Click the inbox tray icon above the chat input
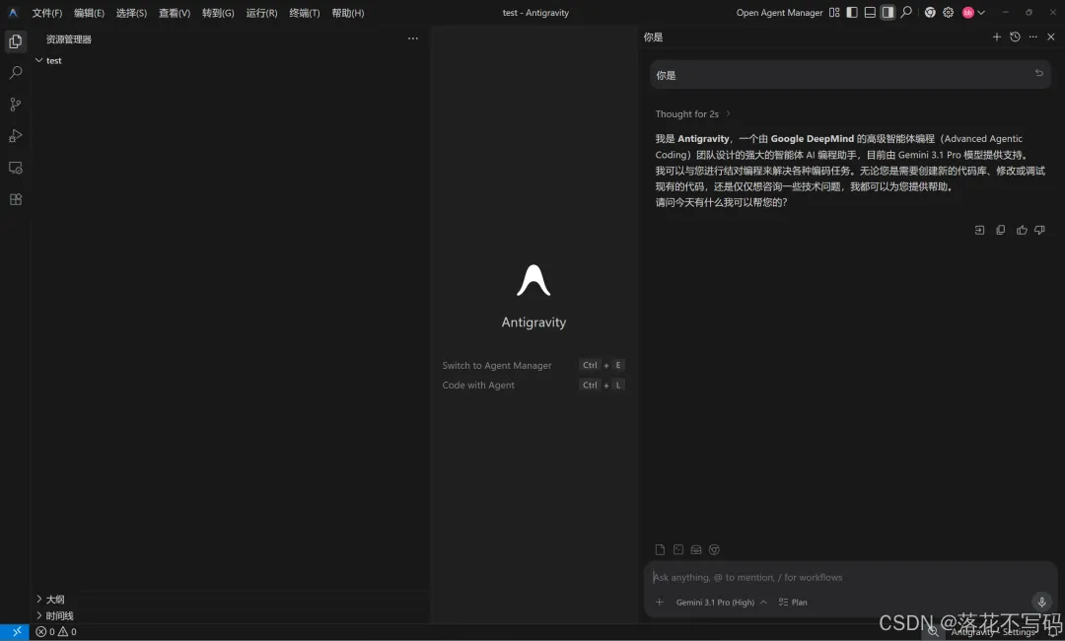 [696, 549]
